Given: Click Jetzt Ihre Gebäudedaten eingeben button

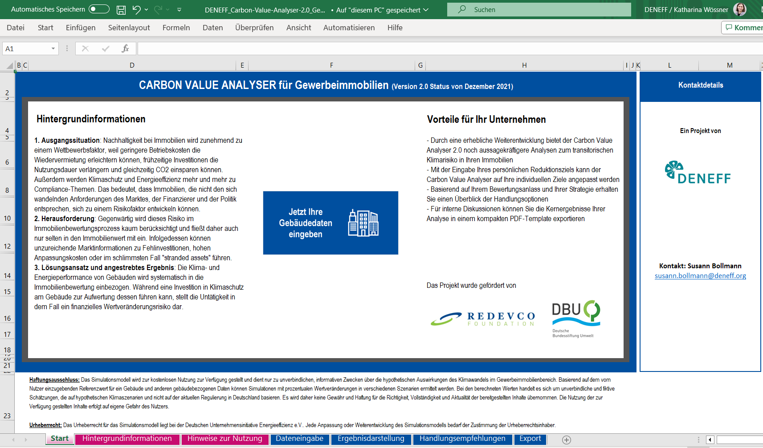Looking at the screenshot, I should 330,223.
